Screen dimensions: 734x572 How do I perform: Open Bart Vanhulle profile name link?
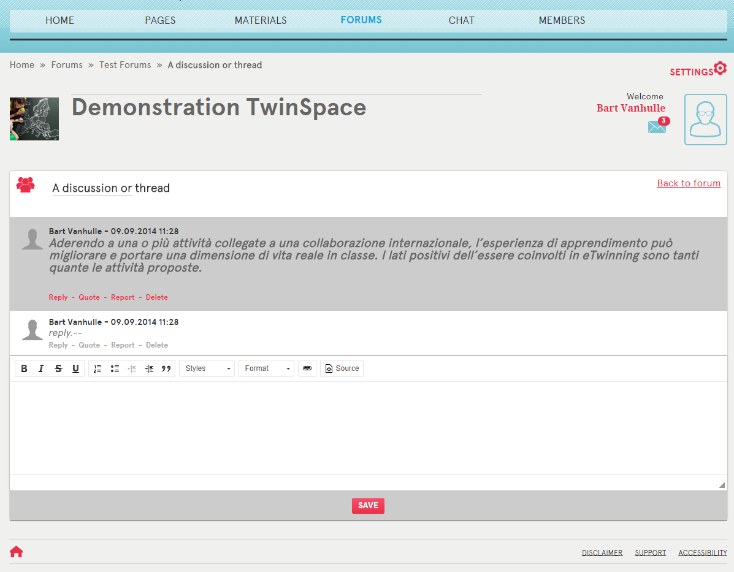[630, 108]
